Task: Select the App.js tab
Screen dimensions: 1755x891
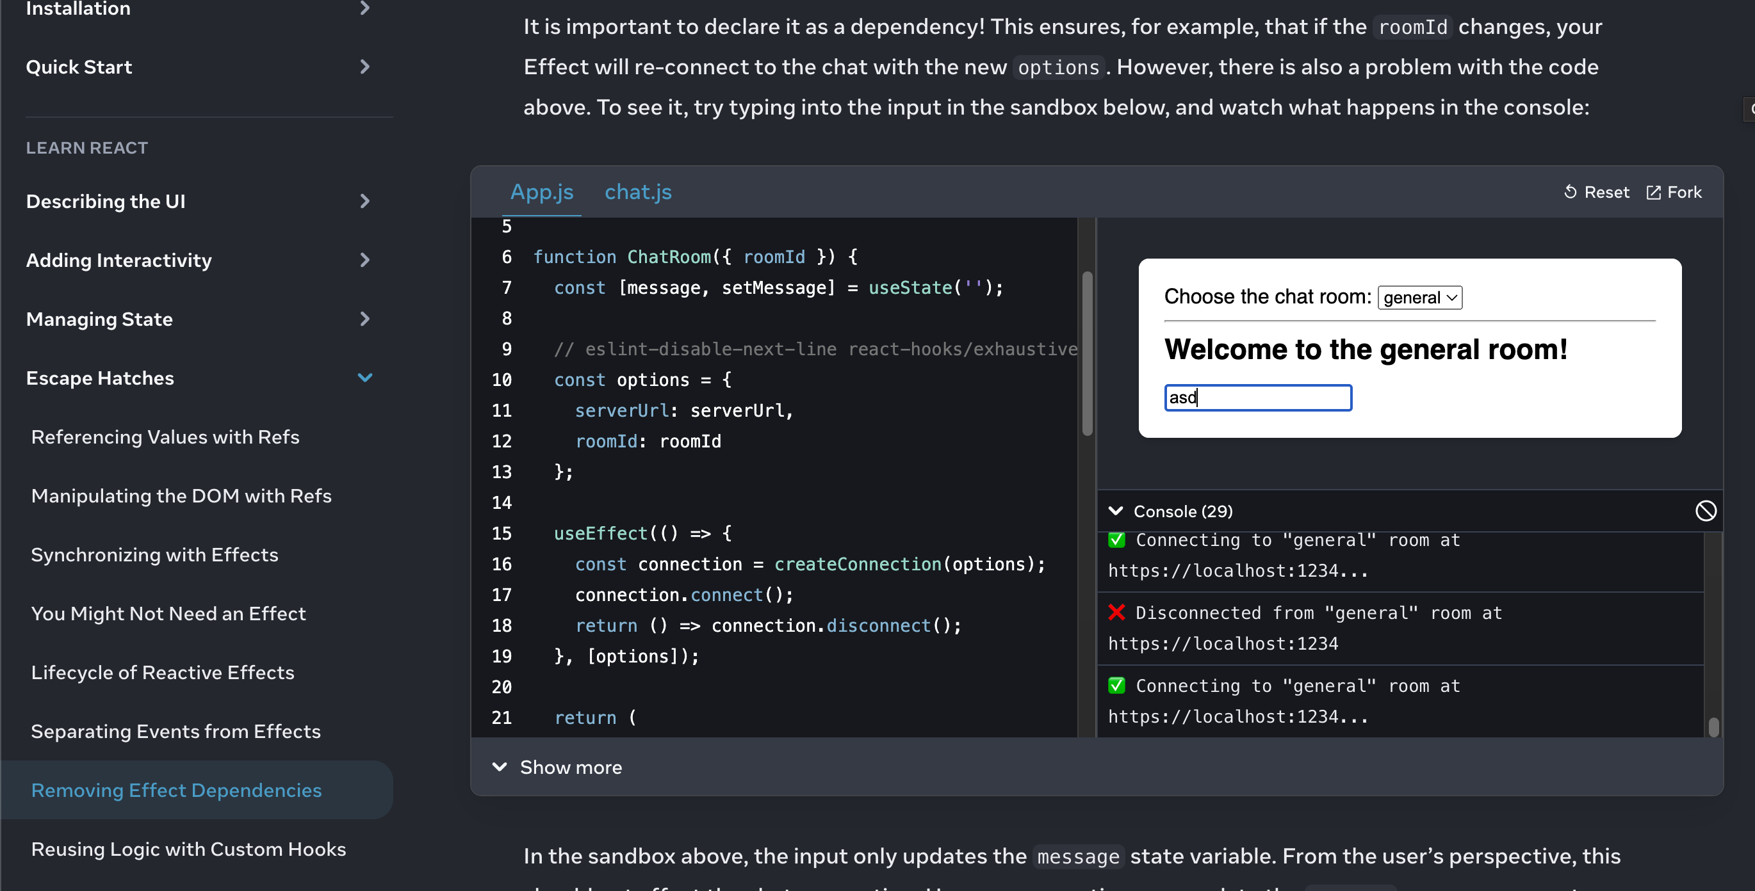Action: tap(542, 193)
